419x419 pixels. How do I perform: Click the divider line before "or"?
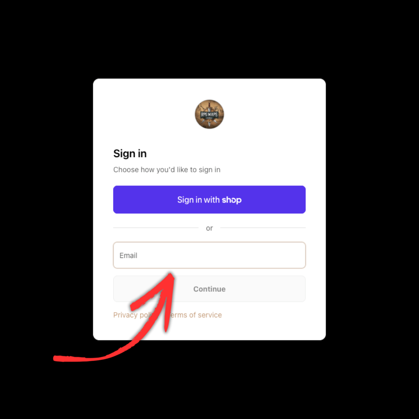[x=156, y=228]
